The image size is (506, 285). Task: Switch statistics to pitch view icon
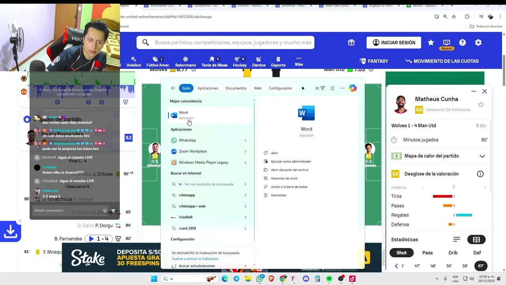pos(476,239)
